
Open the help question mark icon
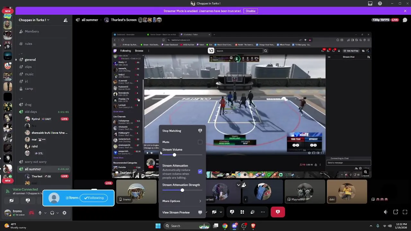(x=380, y=4)
